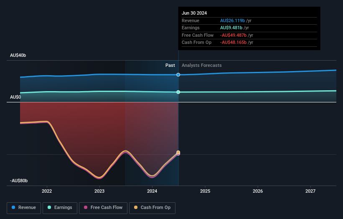Click the Cash From Op label in the tooltip

point(196,43)
